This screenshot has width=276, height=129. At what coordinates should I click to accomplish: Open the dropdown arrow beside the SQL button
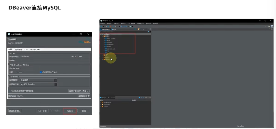click(x=119, y=26)
